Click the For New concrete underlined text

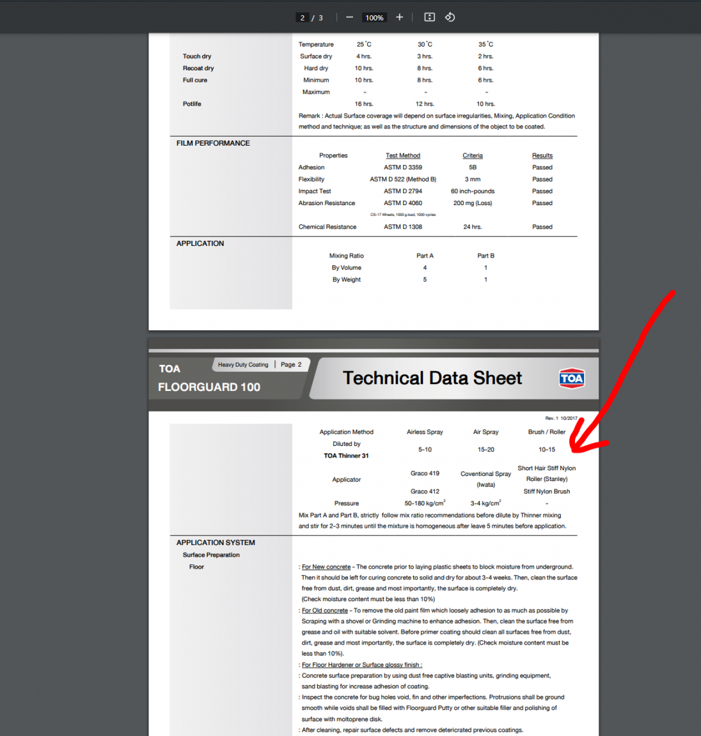coord(326,567)
